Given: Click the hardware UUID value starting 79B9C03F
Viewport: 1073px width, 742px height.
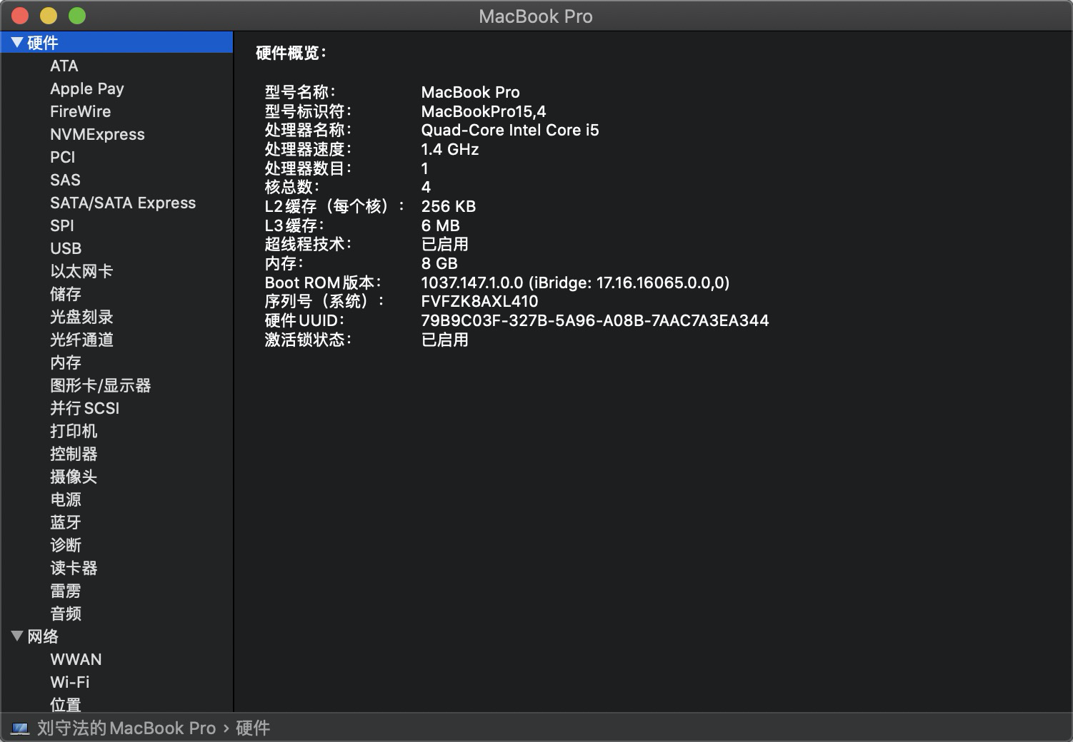Looking at the screenshot, I should click(x=595, y=320).
